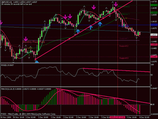
Task: Select the Support 3 label
Action: click(x=124, y=58)
